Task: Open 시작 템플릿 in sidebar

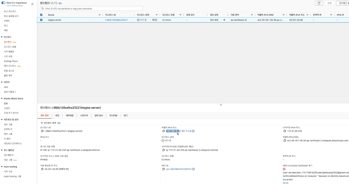Action: (9, 52)
